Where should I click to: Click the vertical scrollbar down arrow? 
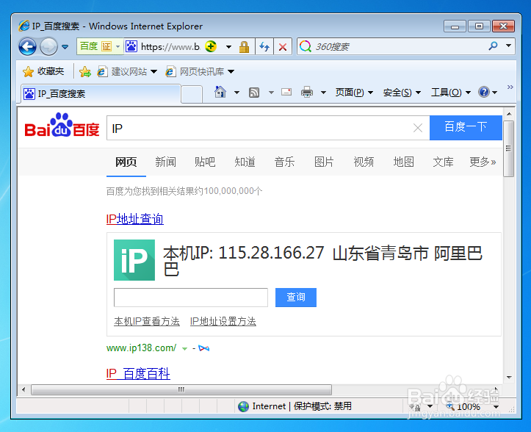509,377
